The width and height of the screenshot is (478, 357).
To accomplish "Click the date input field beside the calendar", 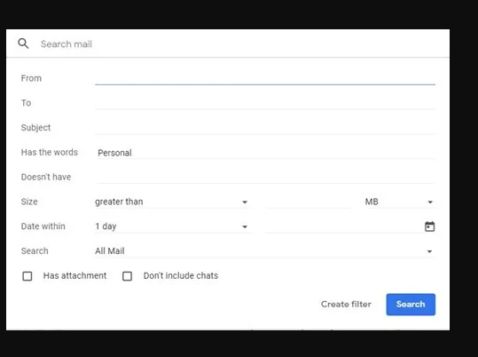I will (344, 226).
